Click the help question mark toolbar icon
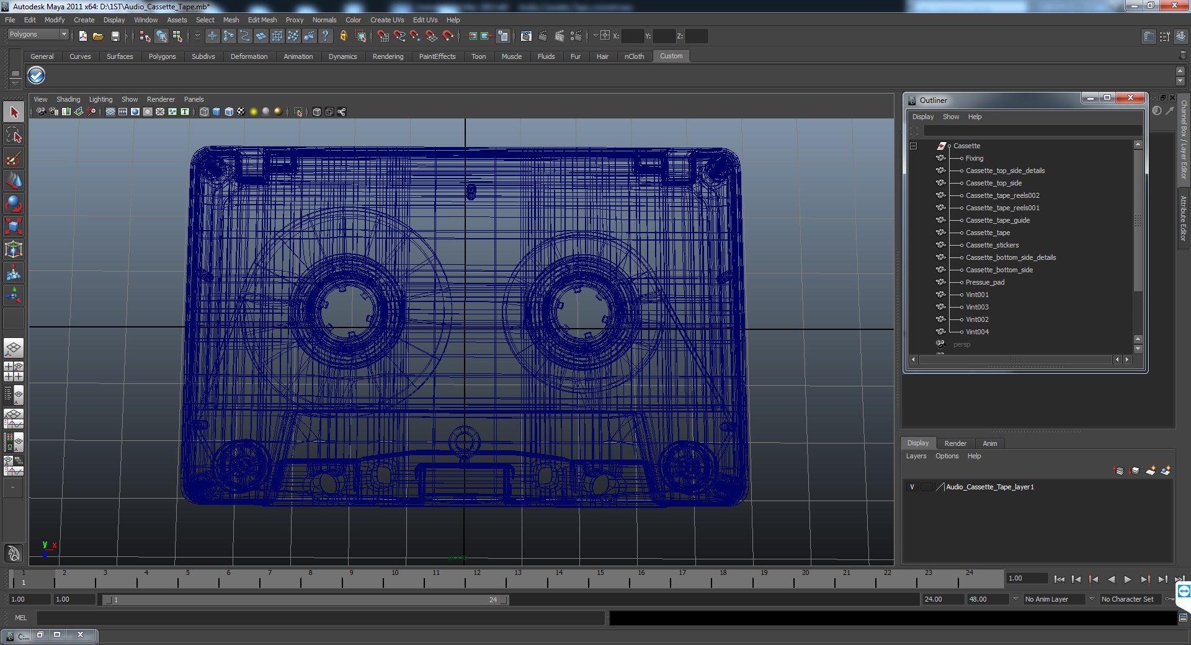Image resolution: width=1191 pixels, height=645 pixels. click(326, 36)
